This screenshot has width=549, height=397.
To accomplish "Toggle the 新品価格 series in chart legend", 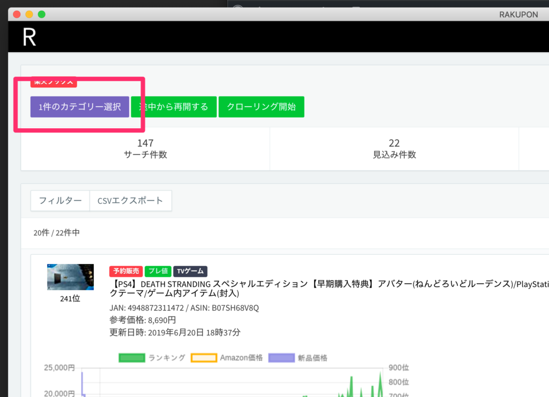I will tap(298, 358).
